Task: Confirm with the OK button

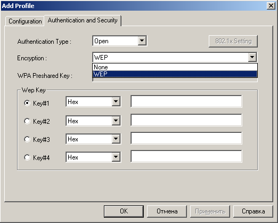Action: tap(124, 211)
